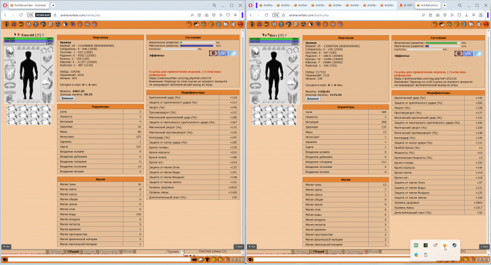Switch to Группа chat tab in right window
This screenshot has height=265, width=491.
[x=335, y=252]
